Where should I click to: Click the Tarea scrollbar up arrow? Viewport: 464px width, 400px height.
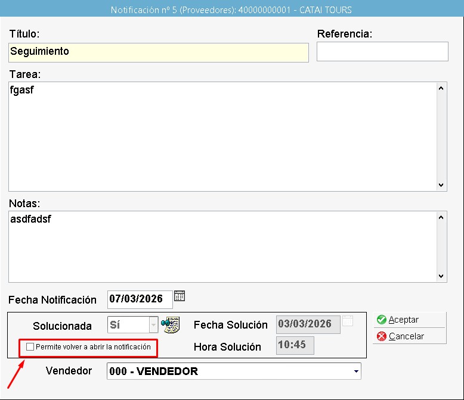[441, 88]
